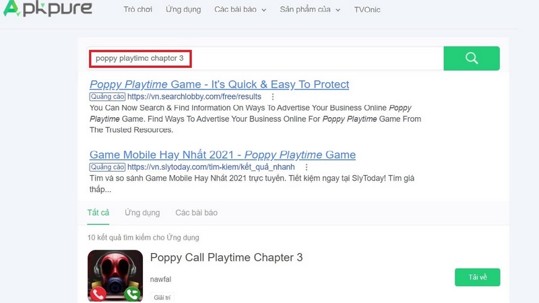Switch to the Các bài báo results tab
Viewport: 539px width, 303px height.
coord(196,213)
